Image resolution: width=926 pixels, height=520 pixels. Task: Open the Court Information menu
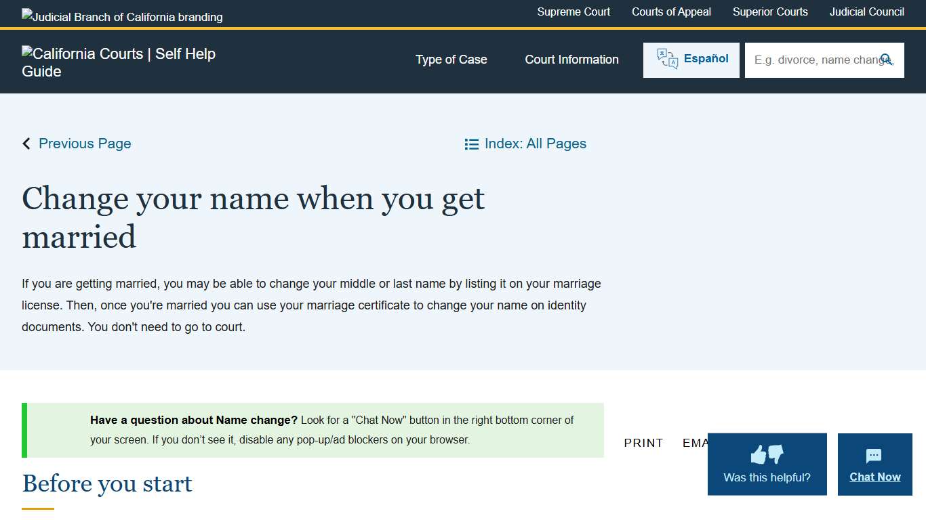click(571, 60)
